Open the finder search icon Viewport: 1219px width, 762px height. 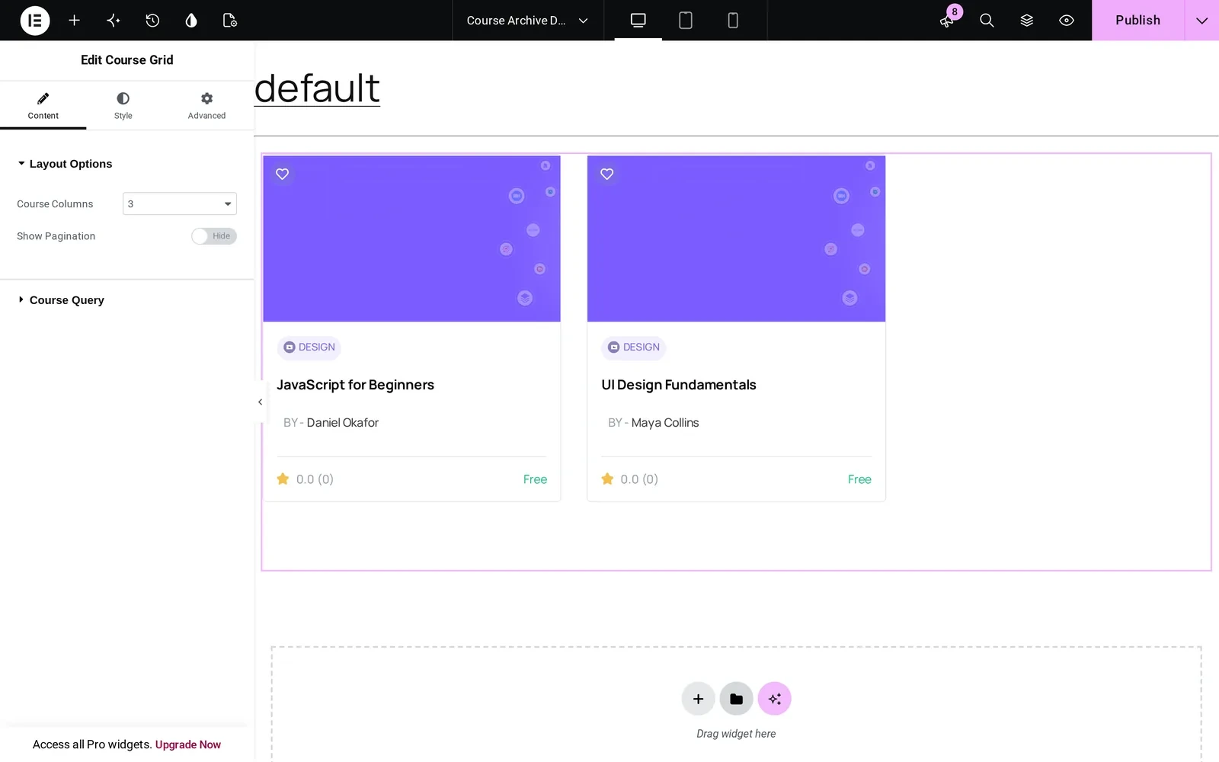987,21
